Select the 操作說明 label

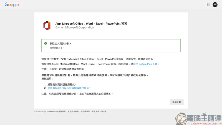tap(47, 79)
